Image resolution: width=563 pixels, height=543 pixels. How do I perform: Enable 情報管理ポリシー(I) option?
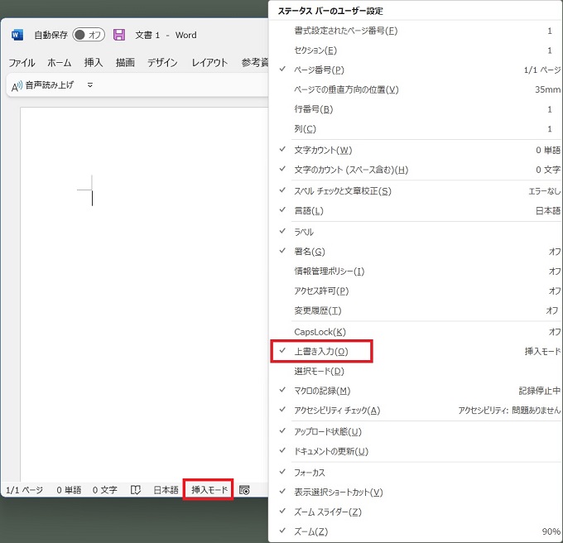pyautogui.click(x=416, y=271)
